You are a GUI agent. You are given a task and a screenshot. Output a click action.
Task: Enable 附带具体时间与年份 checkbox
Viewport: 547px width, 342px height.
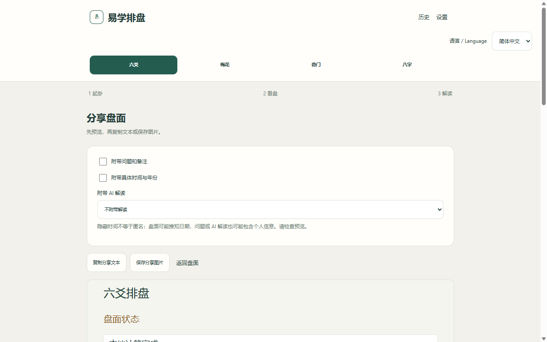[103, 178]
